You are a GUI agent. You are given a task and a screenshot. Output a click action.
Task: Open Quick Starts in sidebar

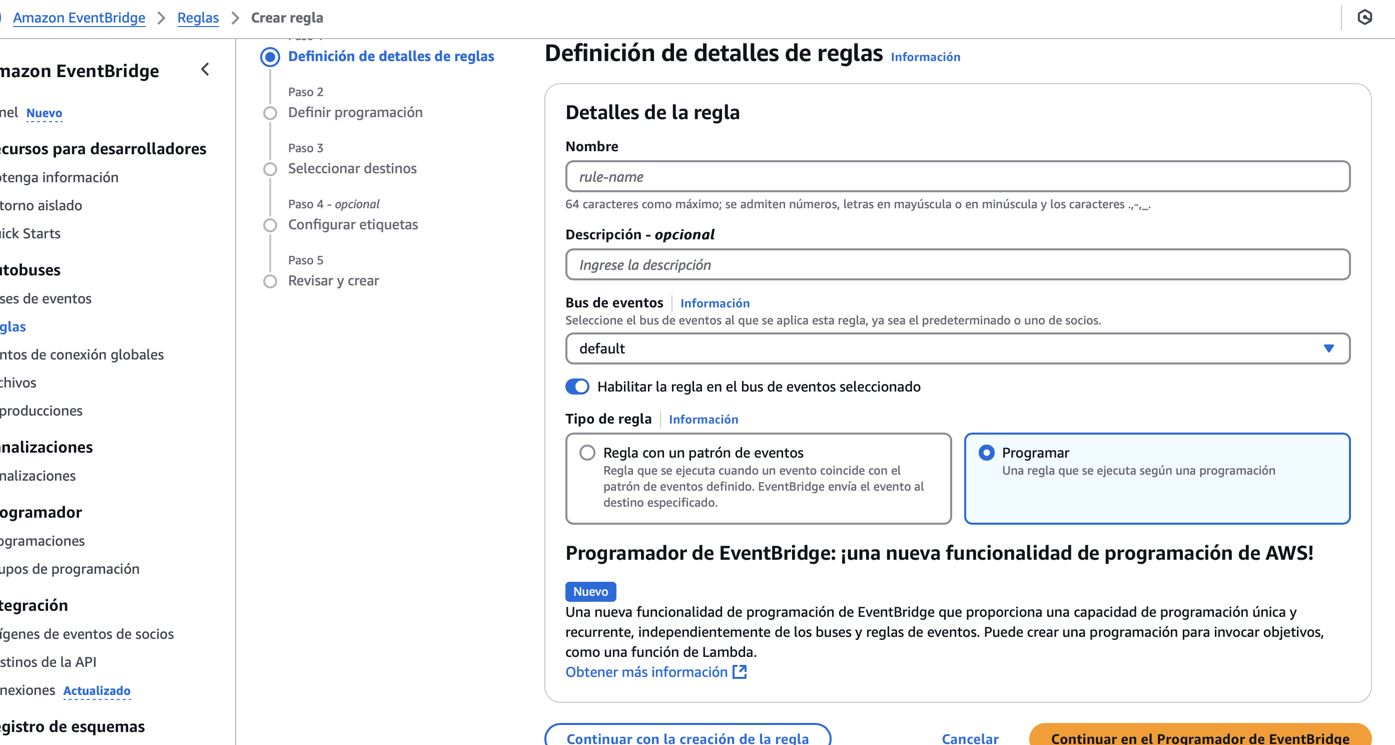click(x=30, y=234)
